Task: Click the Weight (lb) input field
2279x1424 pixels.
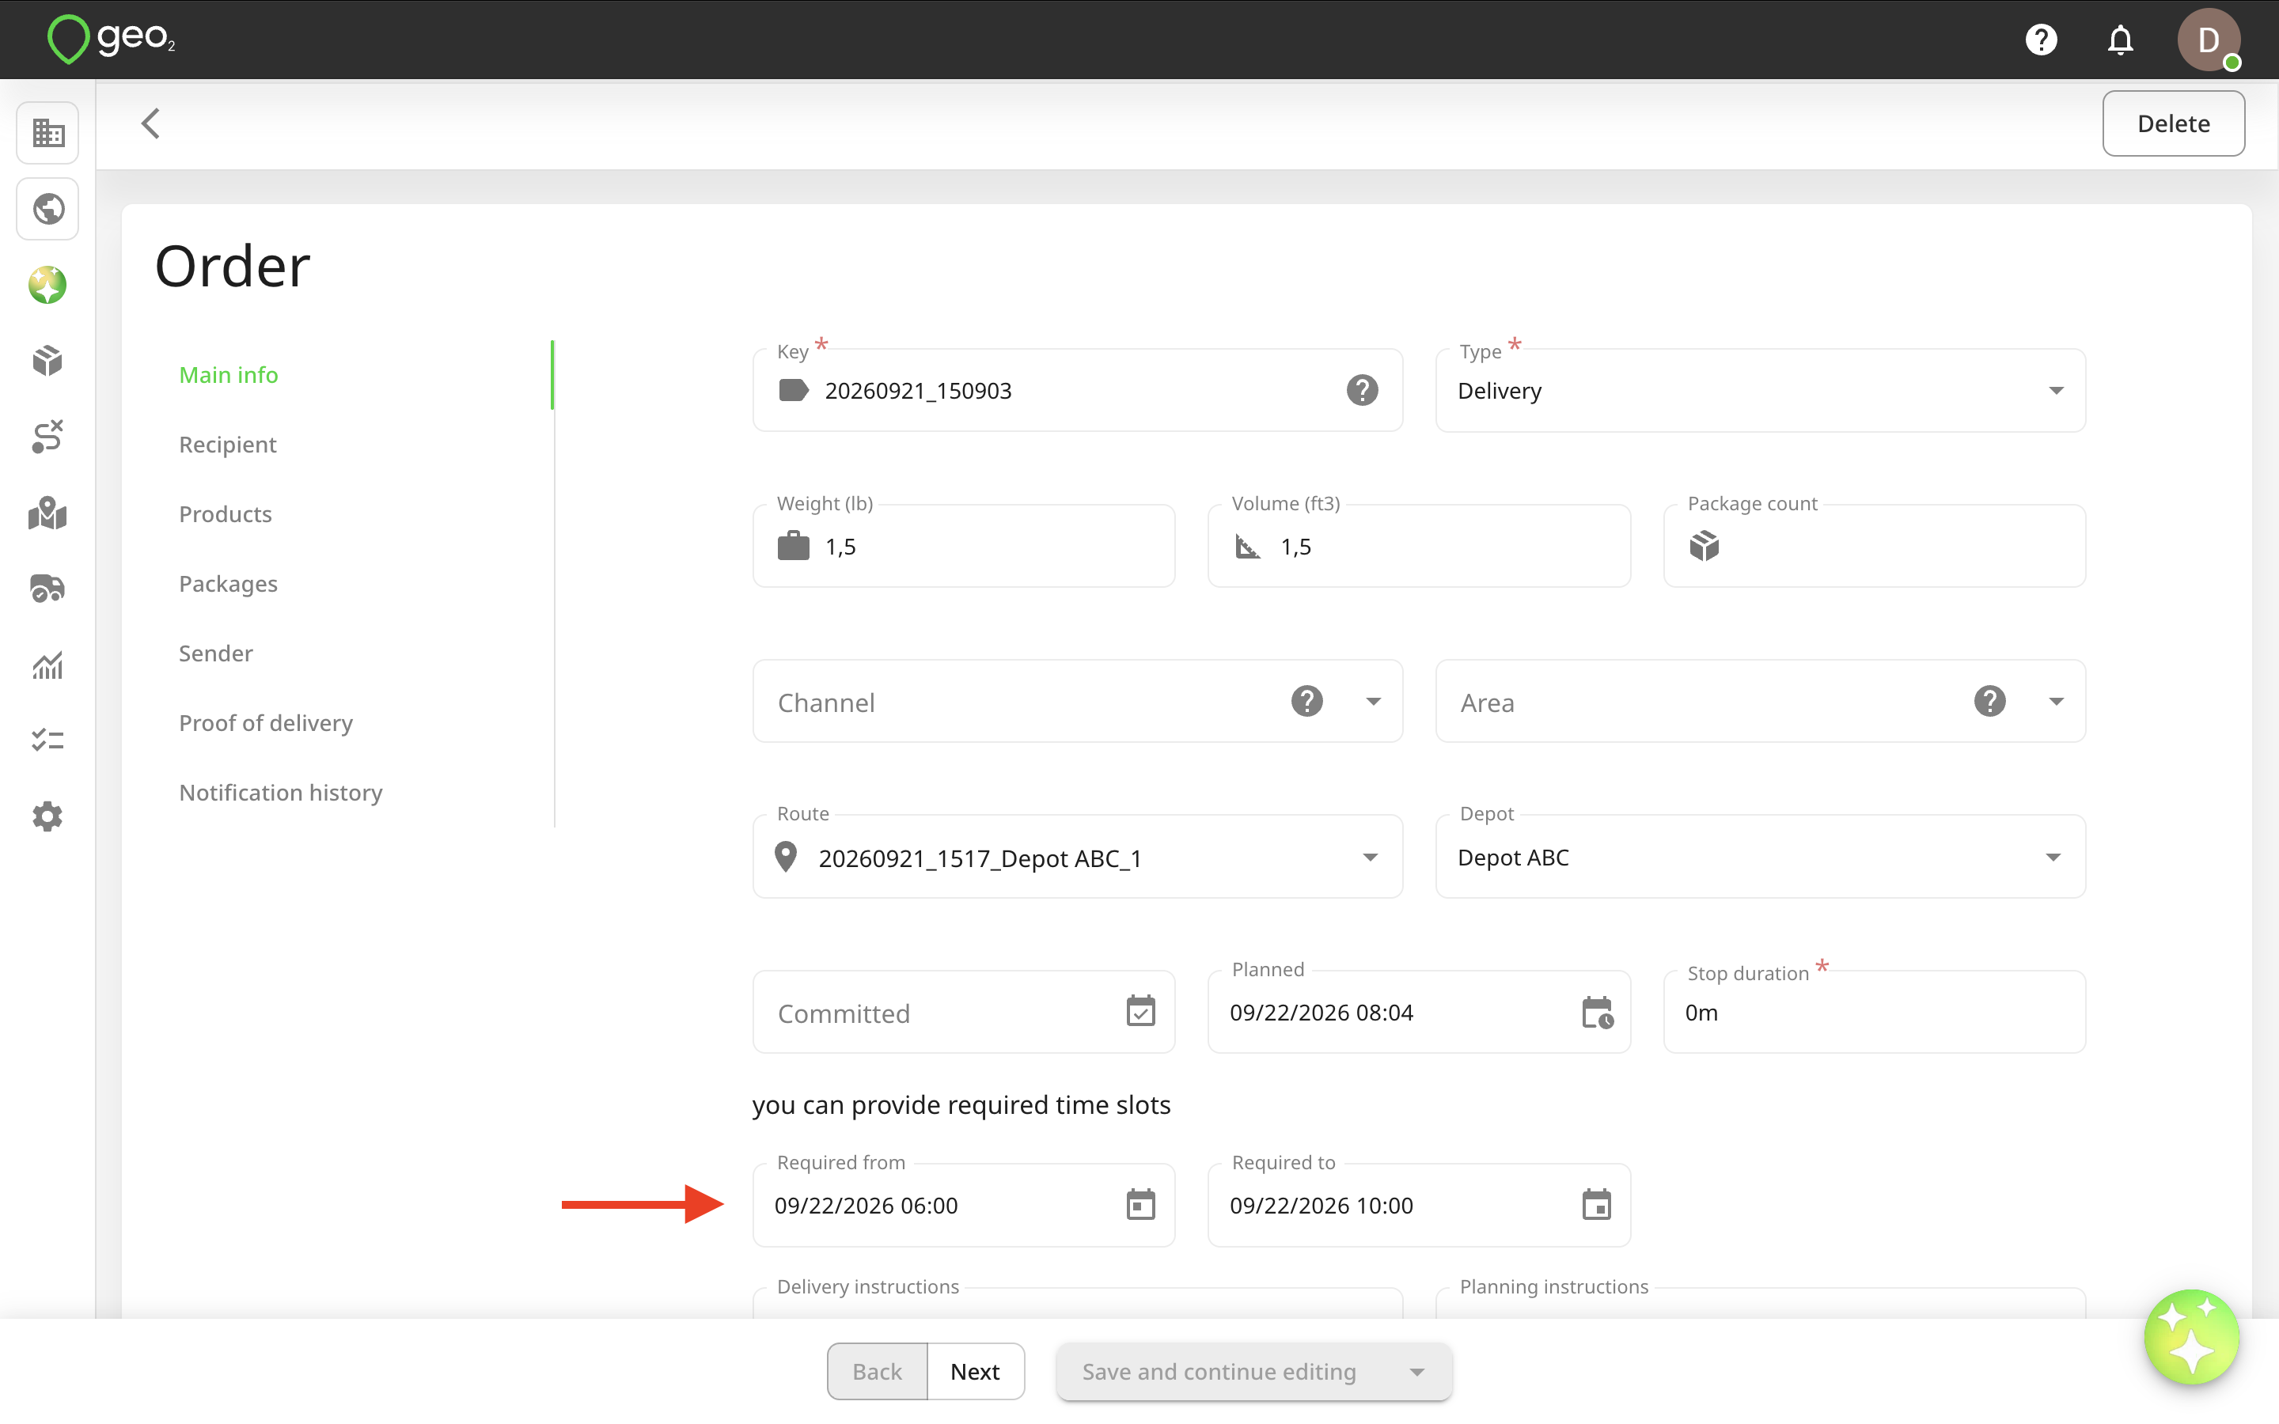Action: pyautogui.click(x=963, y=546)
